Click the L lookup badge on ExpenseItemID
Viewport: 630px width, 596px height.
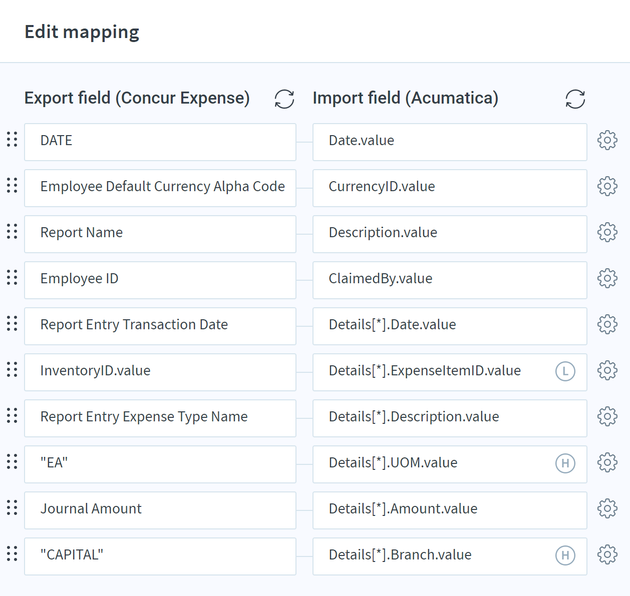[565, 371]
